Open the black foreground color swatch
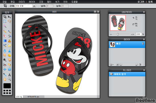This screenshot has height=103, width=156. pyautogui.click(x=7, y=86)
